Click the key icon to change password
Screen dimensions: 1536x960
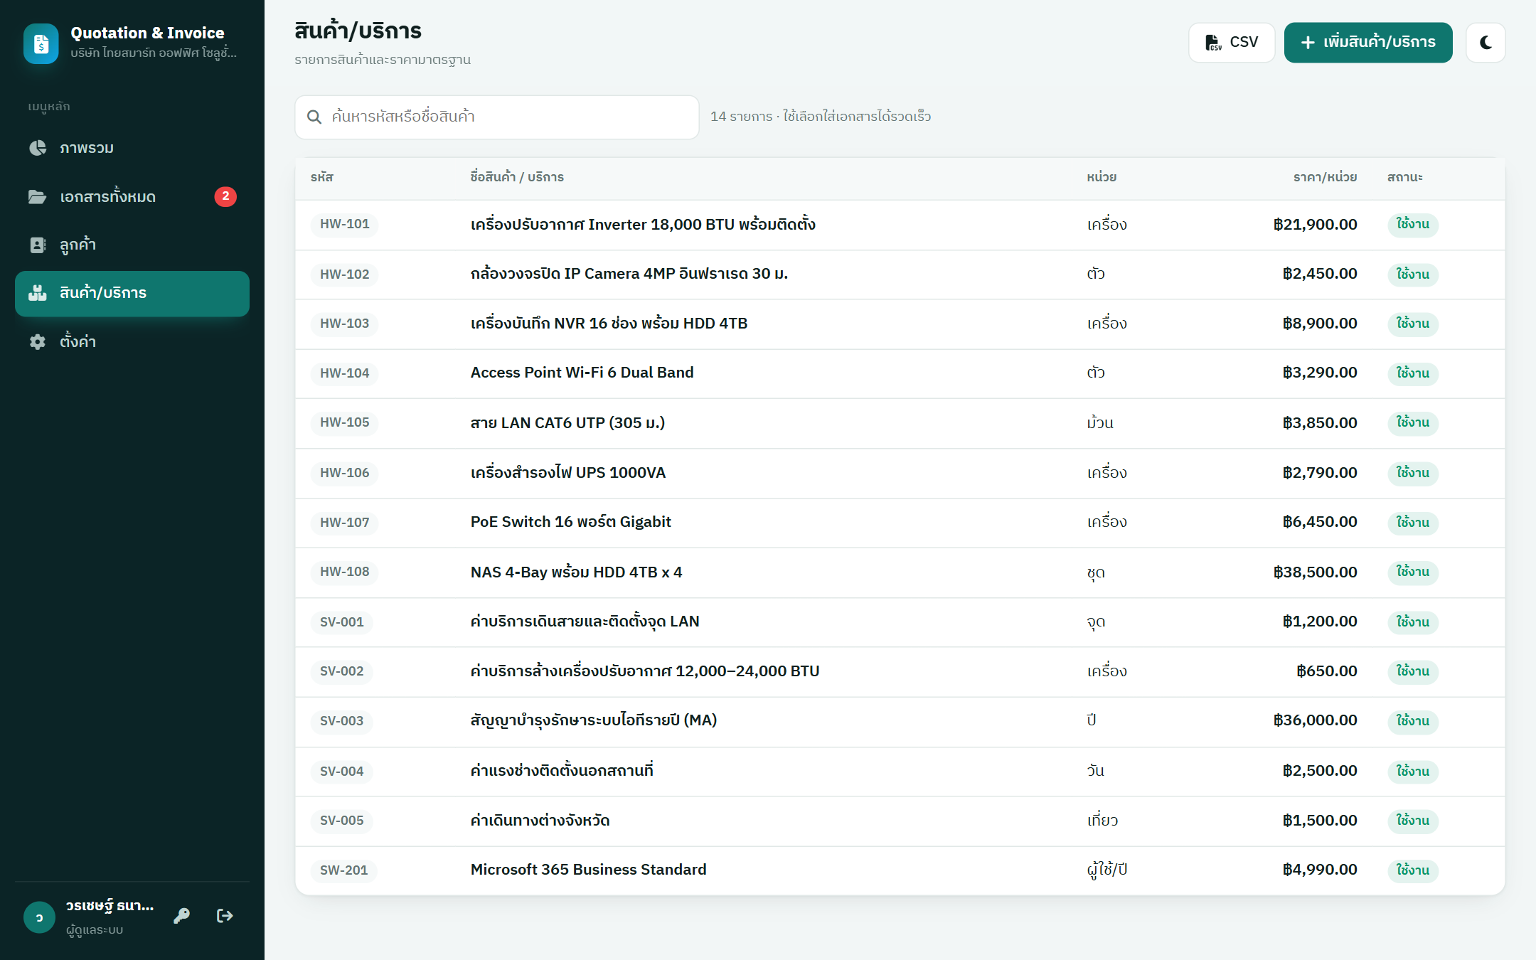181,915
